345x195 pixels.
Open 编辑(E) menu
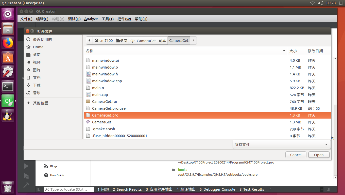tap(42, 19)
